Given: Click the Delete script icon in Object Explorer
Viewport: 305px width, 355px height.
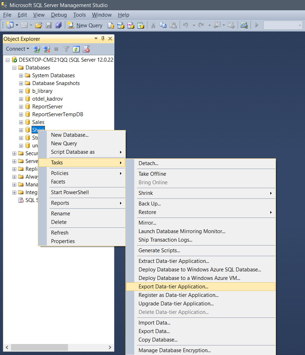Looking at the screenshot, I should coord(86,49).
